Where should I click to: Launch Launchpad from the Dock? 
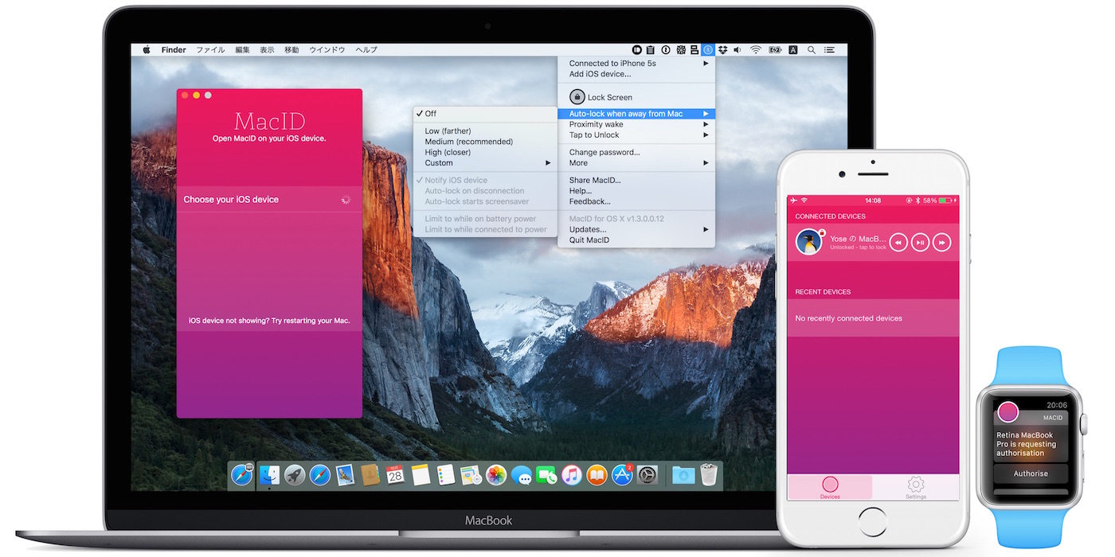click(295, 475)
